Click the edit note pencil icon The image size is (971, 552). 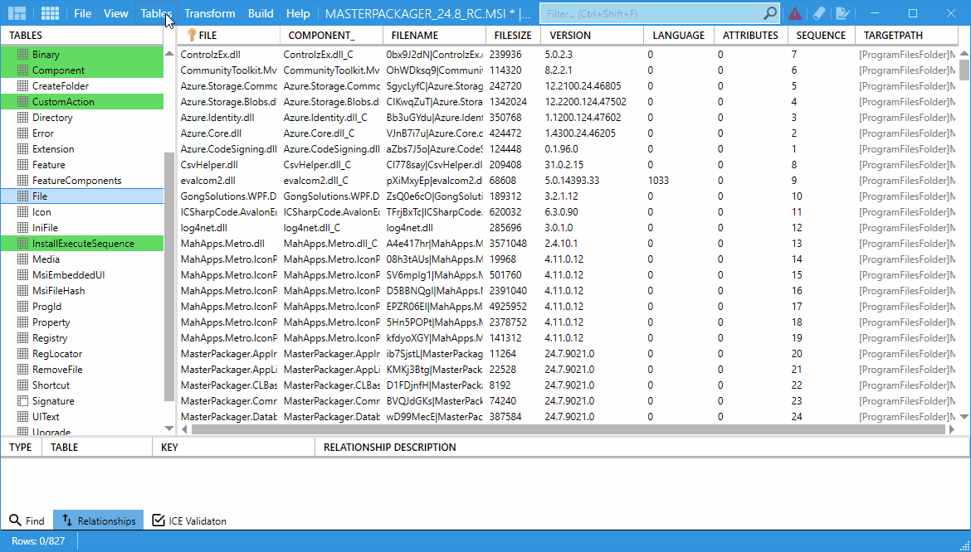point(842,13)
